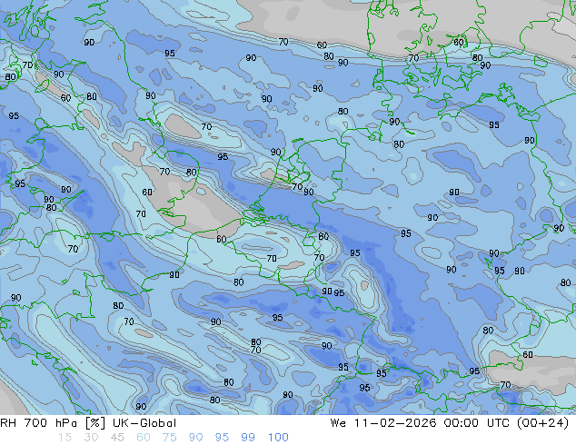Click the legend value 30
This screenshot has width=576, height=445.
point(91,438)
